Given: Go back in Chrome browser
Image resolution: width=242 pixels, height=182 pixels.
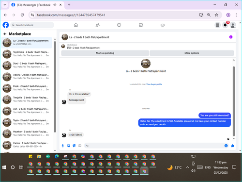Looking at the screenshot, I should tap(5, 15).
